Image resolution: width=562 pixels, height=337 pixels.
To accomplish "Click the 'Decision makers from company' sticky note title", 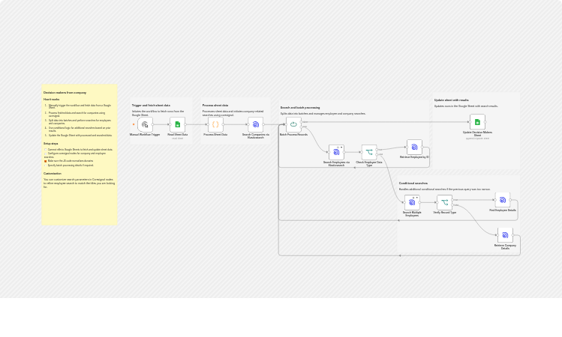I will click(x=65, y=93).
